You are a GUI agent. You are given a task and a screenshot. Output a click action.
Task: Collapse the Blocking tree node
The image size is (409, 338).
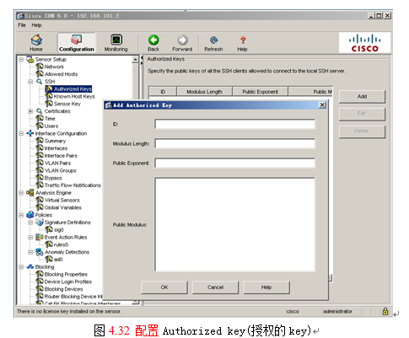coord(21,267)
